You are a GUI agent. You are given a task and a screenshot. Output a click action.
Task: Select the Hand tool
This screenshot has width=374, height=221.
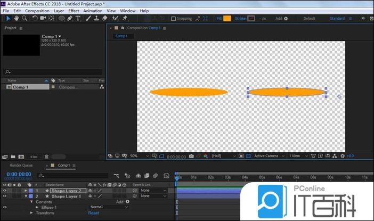[16, 18]
